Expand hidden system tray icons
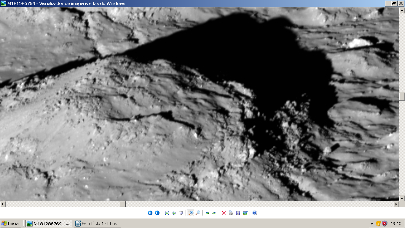The width and height of the screenshot is (405, 228). coord(372,224)
